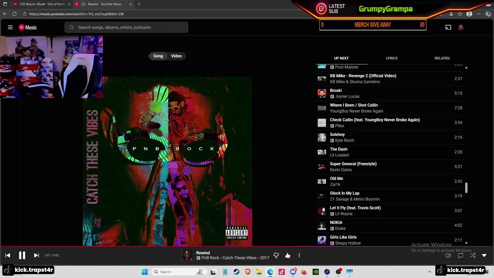Click the Soleboy album thumbnail

click(321, 137)
